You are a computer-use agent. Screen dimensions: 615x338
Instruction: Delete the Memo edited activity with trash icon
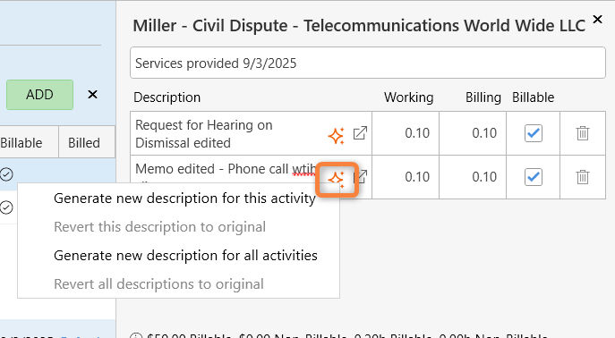point(583,177)
